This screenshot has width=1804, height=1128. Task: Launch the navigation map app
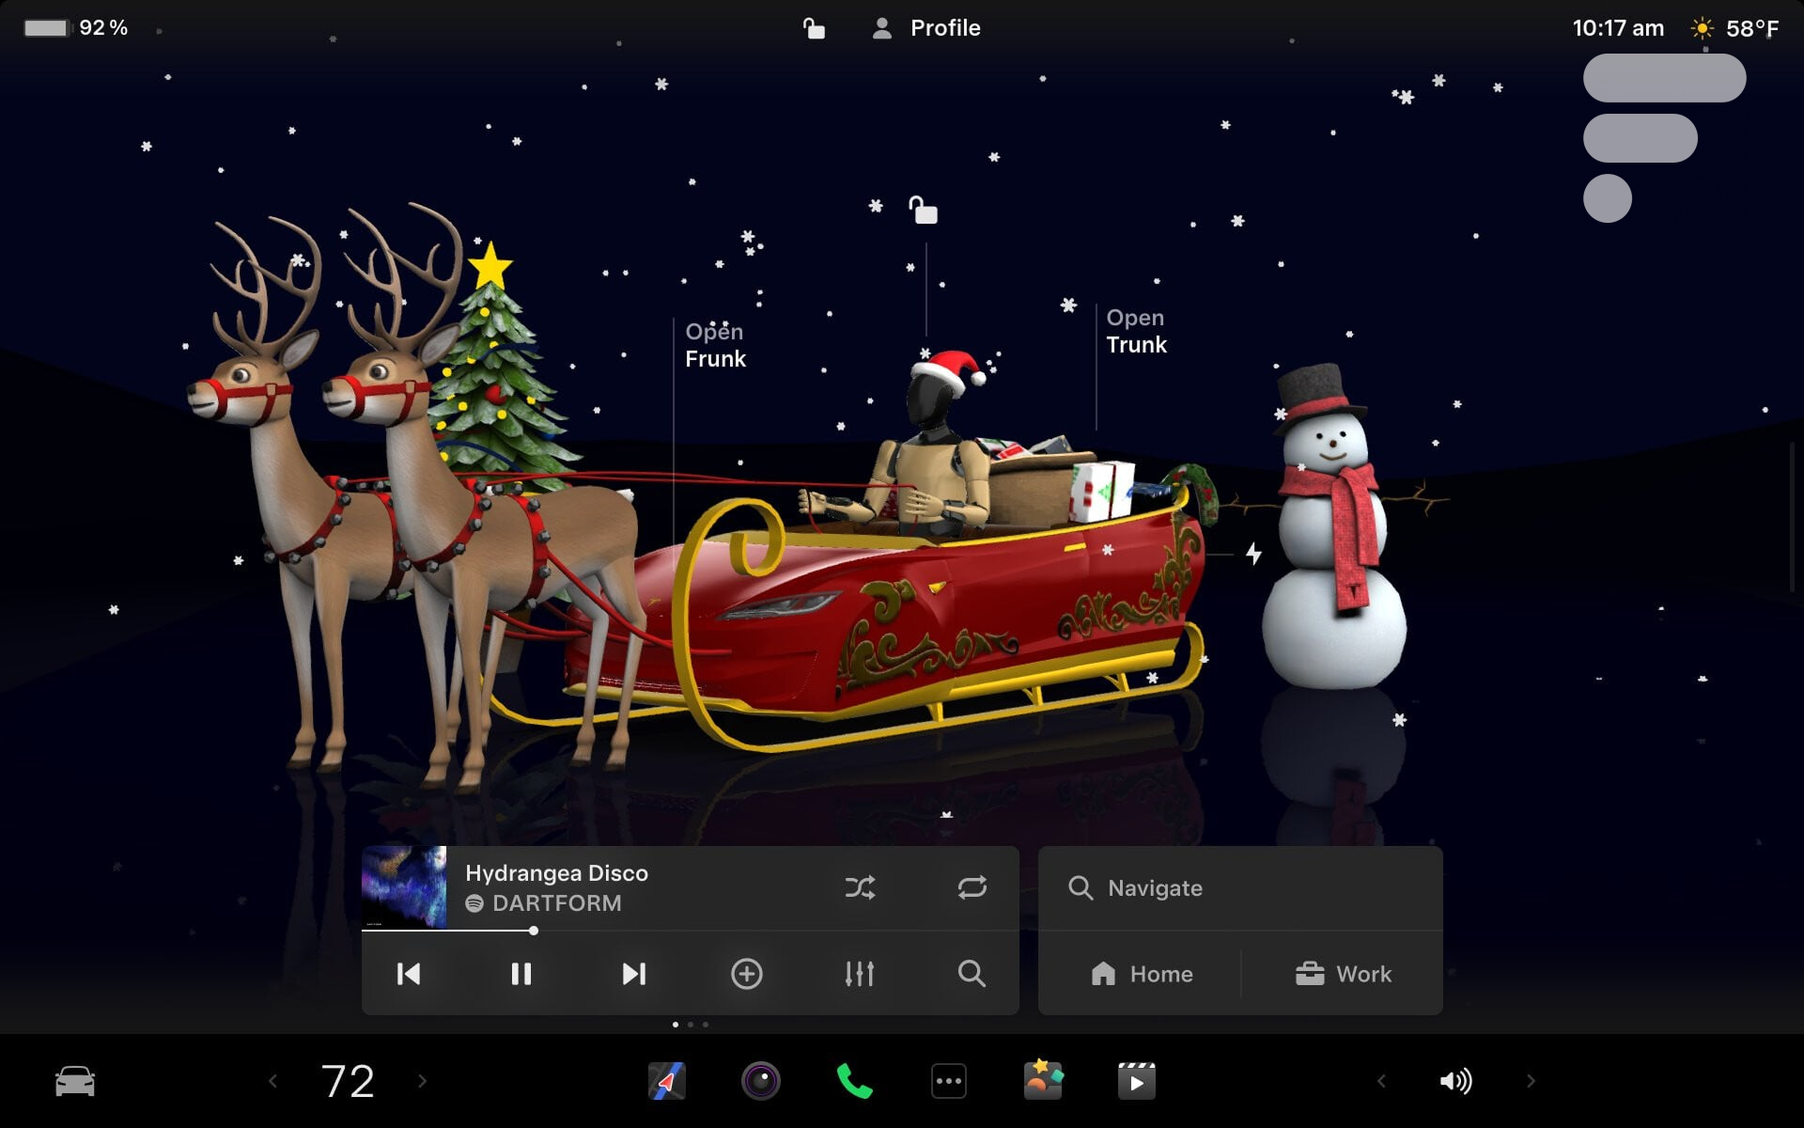pyautogui.click(x=666, y=1081)
